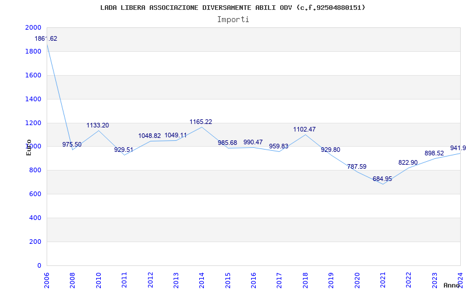
Task: Click the y-axis value 800
Action: (35, 170)
